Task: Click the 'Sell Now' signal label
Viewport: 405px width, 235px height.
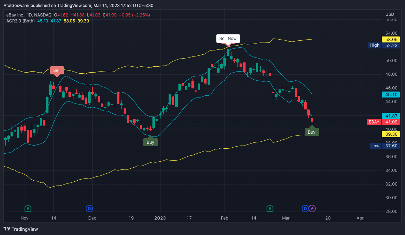Action: click(x=228, y=39)
